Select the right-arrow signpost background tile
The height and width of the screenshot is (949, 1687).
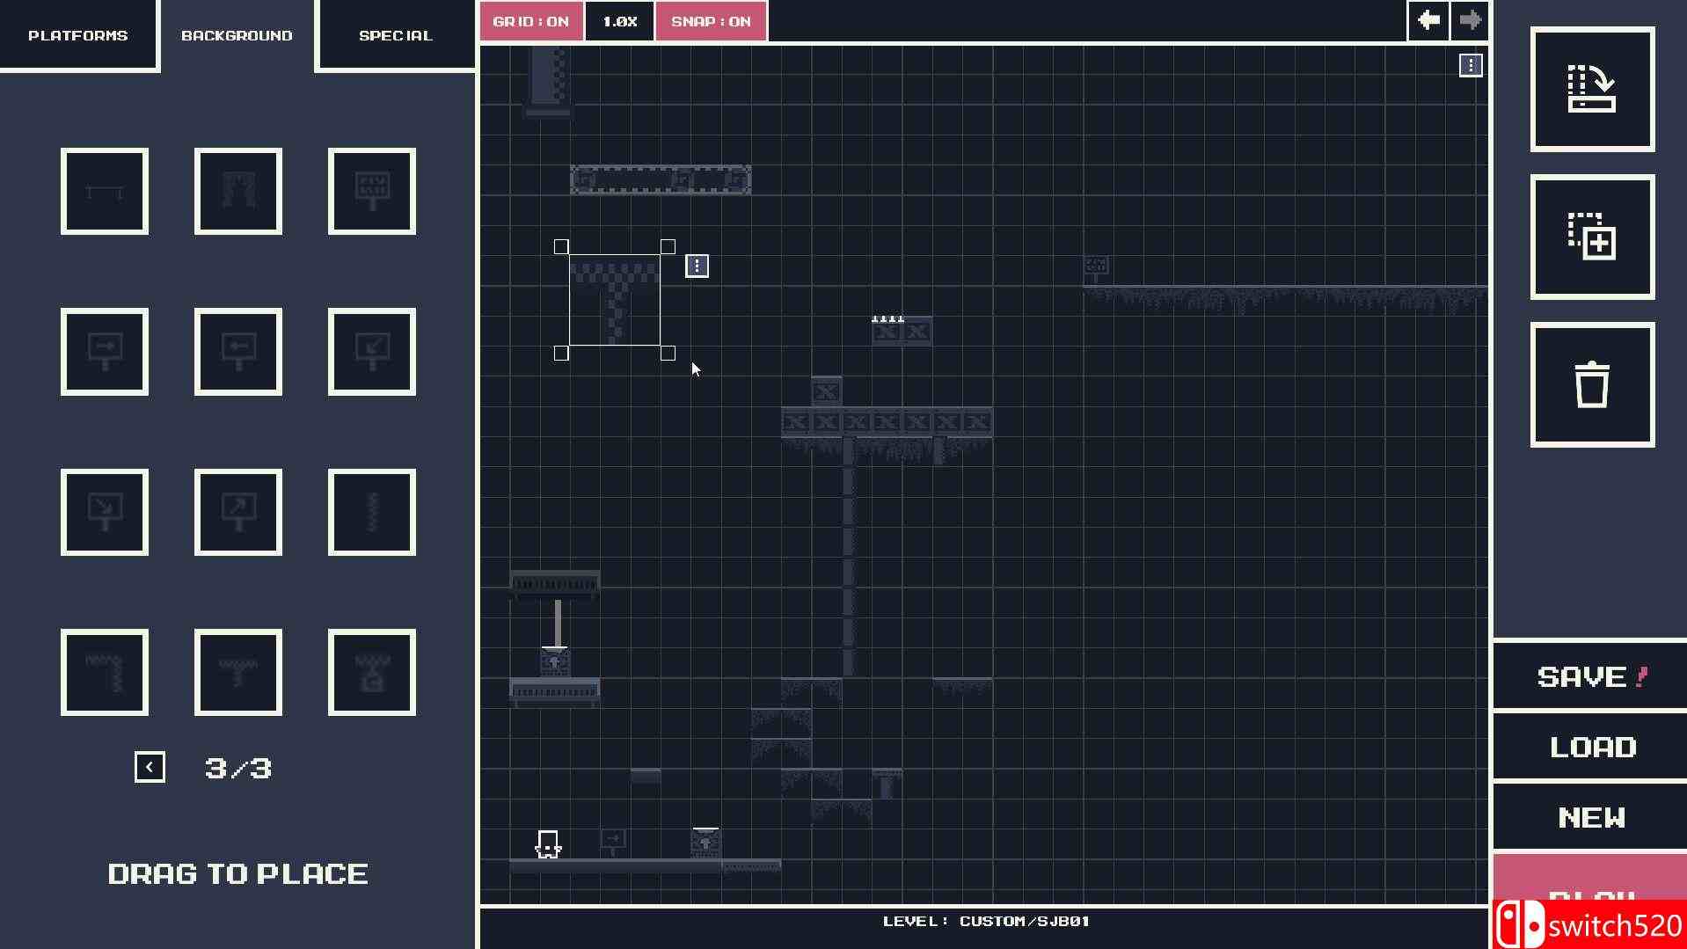point(105,352)
